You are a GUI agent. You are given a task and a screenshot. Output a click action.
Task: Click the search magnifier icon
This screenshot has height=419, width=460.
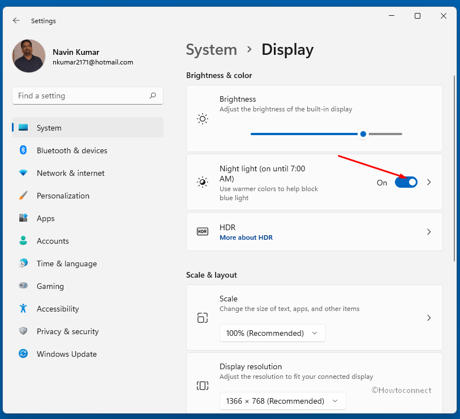(153, 96)
